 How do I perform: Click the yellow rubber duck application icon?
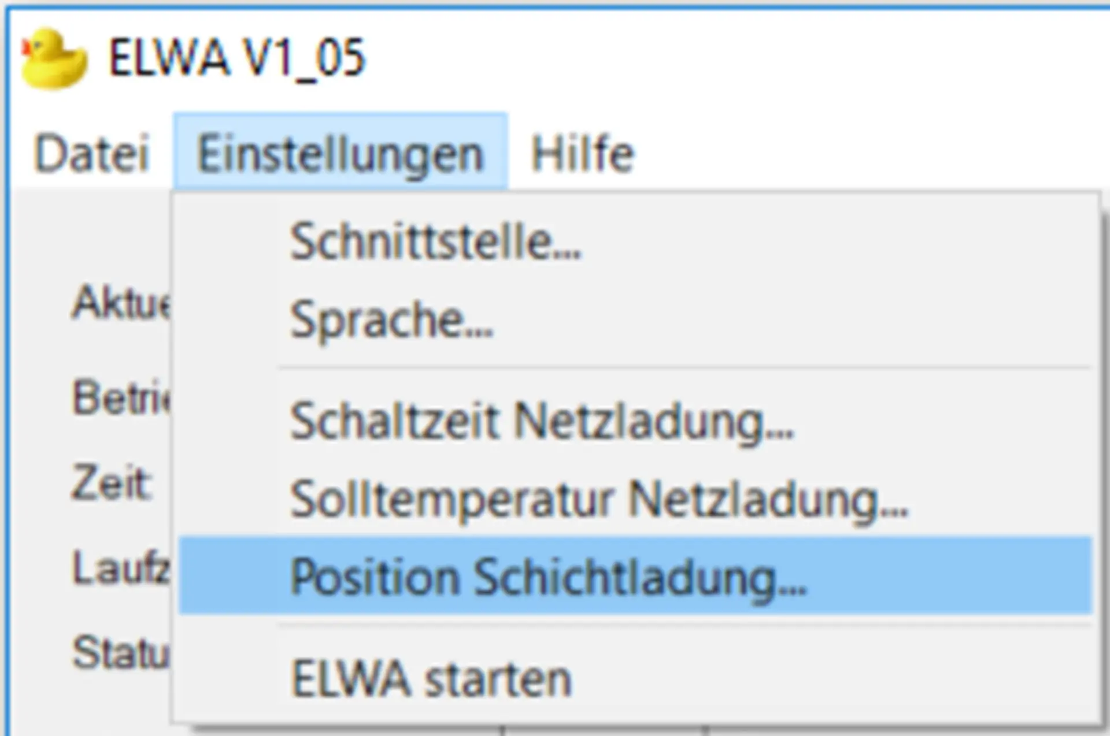click(x=54, y=59)
